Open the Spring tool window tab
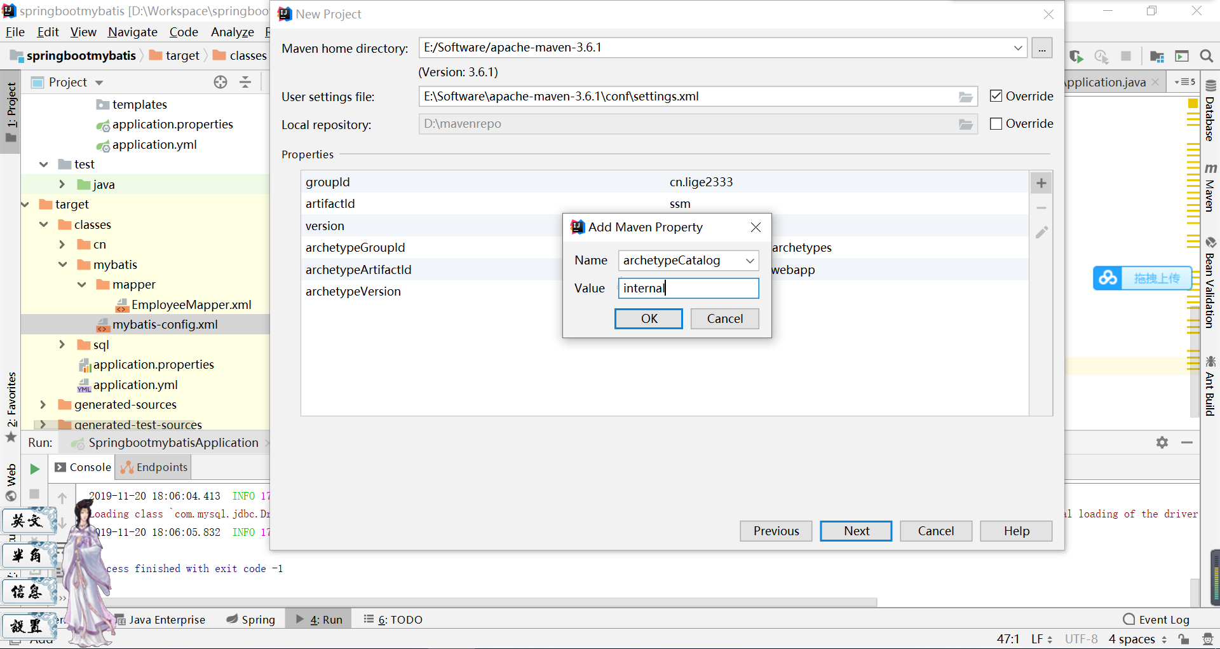This screenshot has height=649, width=1220. click(251, 620)
